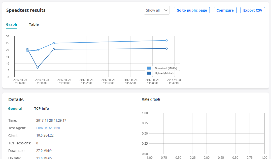The image size is (271, 159).
Task: Click the Download legend color swatch
Action: (x=149, y=68)
